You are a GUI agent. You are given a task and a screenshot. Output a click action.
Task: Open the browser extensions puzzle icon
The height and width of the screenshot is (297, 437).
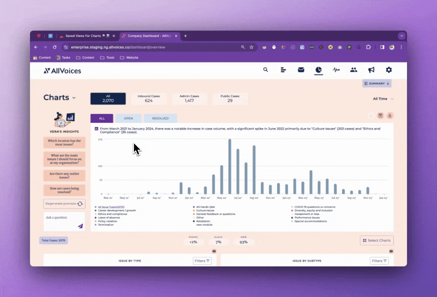pos(368,47)
